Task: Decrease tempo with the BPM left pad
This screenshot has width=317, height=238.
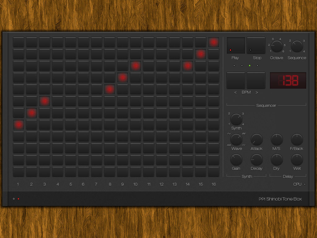Action: point(236,80)
